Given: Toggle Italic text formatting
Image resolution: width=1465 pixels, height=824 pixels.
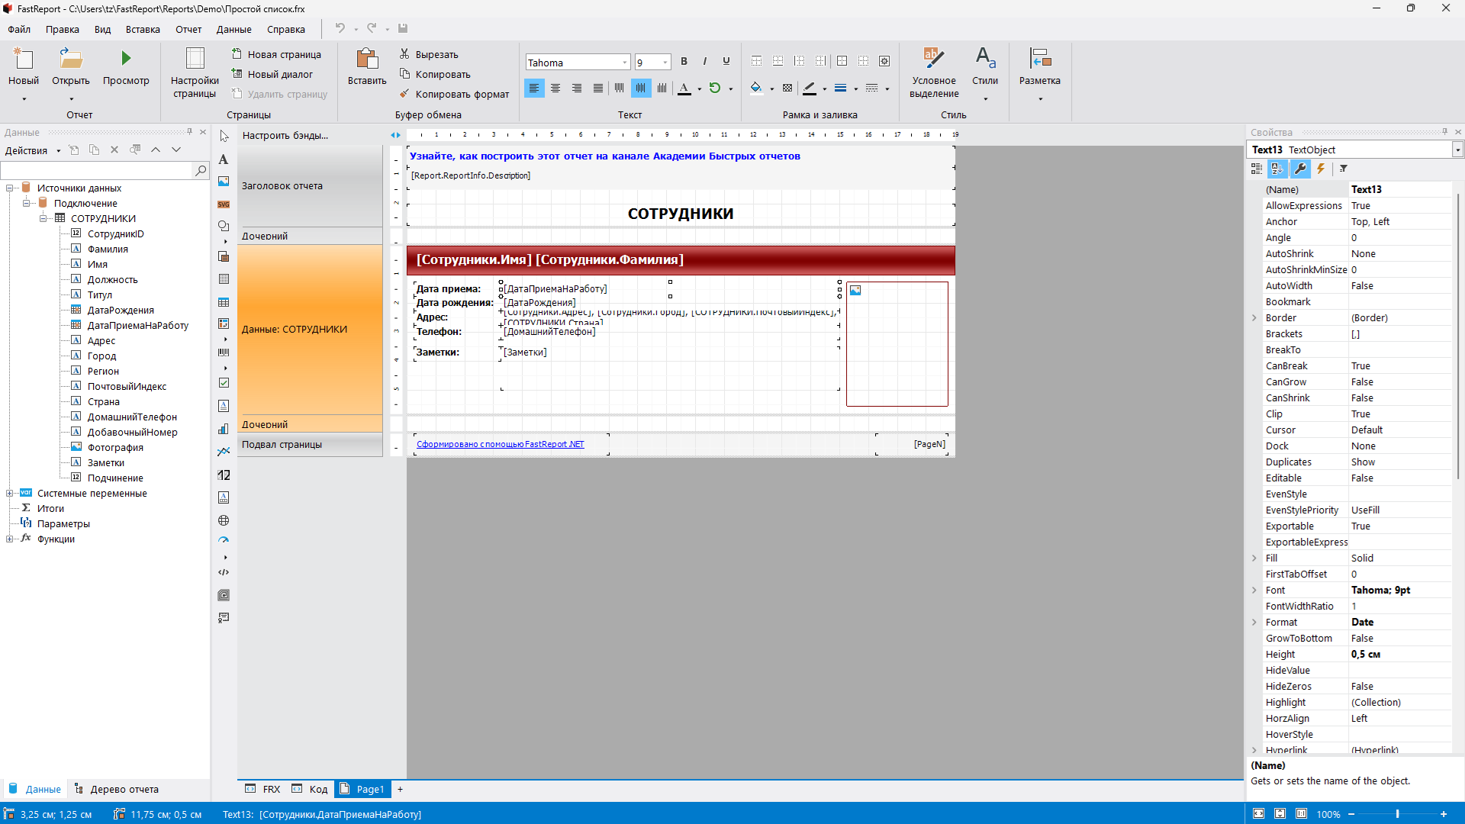Looking at the screenshot, I should coord(704,62).
